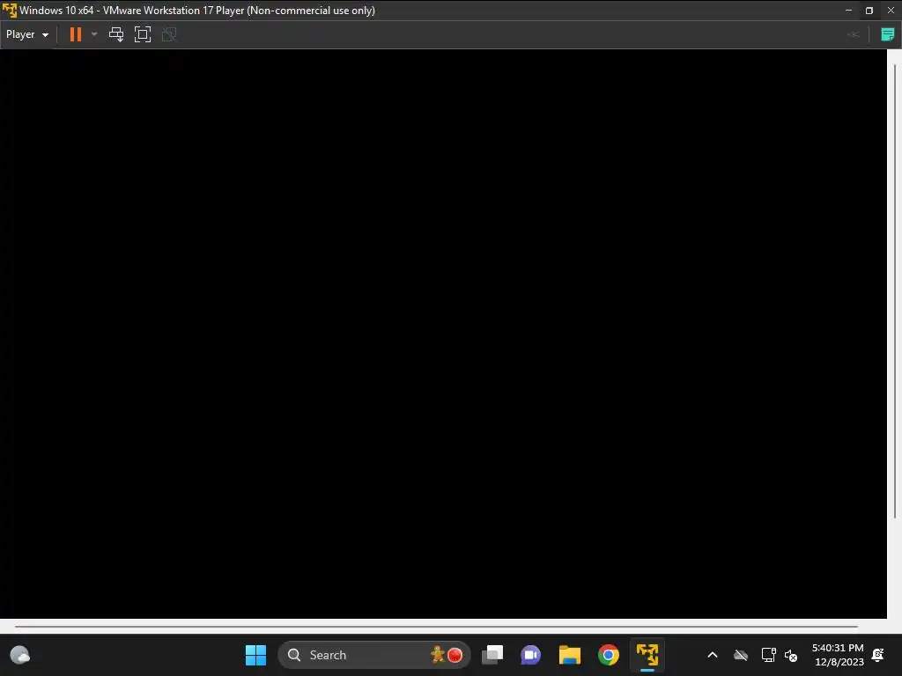Viewport: 902px width, 676px height.
Task: Open network status tray icon
Action: pyautogui.click(x=768, y=655)
